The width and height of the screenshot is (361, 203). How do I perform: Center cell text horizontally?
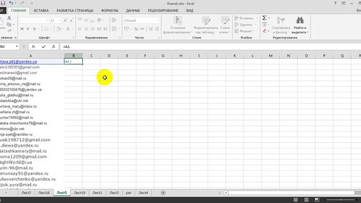click(x=86, y=29)
